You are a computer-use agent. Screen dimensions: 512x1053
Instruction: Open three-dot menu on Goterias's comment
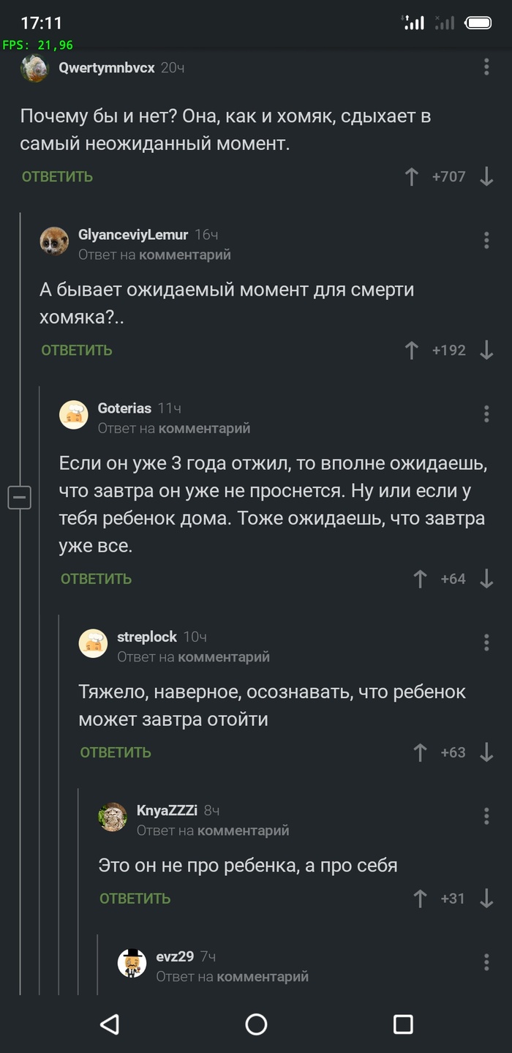tap(486, 414)
